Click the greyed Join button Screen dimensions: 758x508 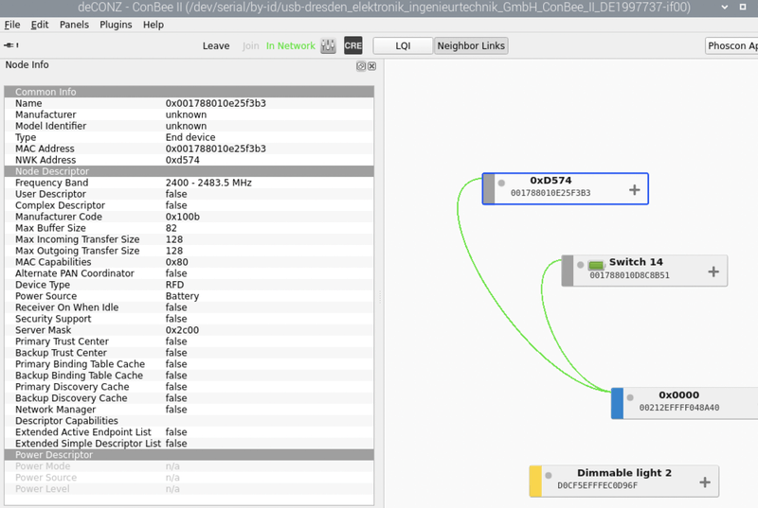coord(250,45)
